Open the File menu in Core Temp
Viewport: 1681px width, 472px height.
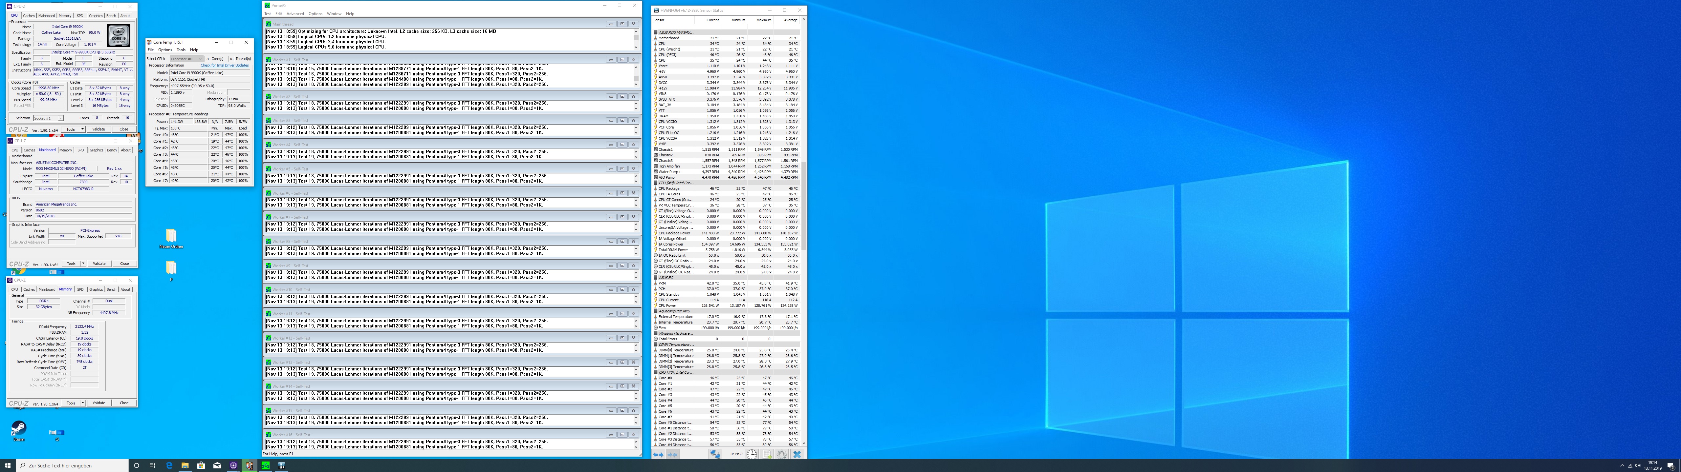[151, 49]
